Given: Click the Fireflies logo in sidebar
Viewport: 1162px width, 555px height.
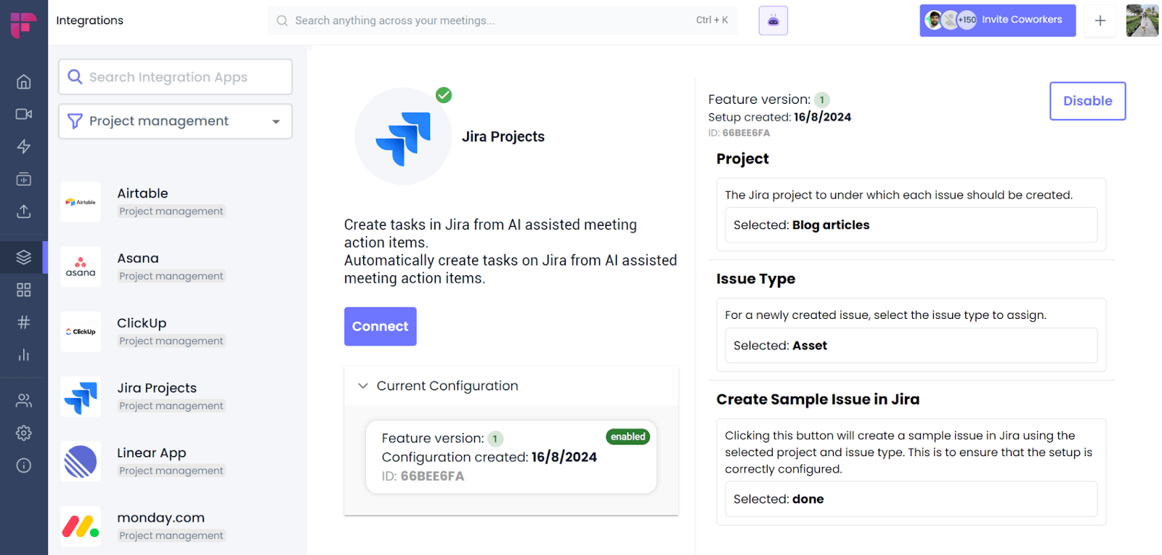Looking at the screenshot, I should [23, 25].
